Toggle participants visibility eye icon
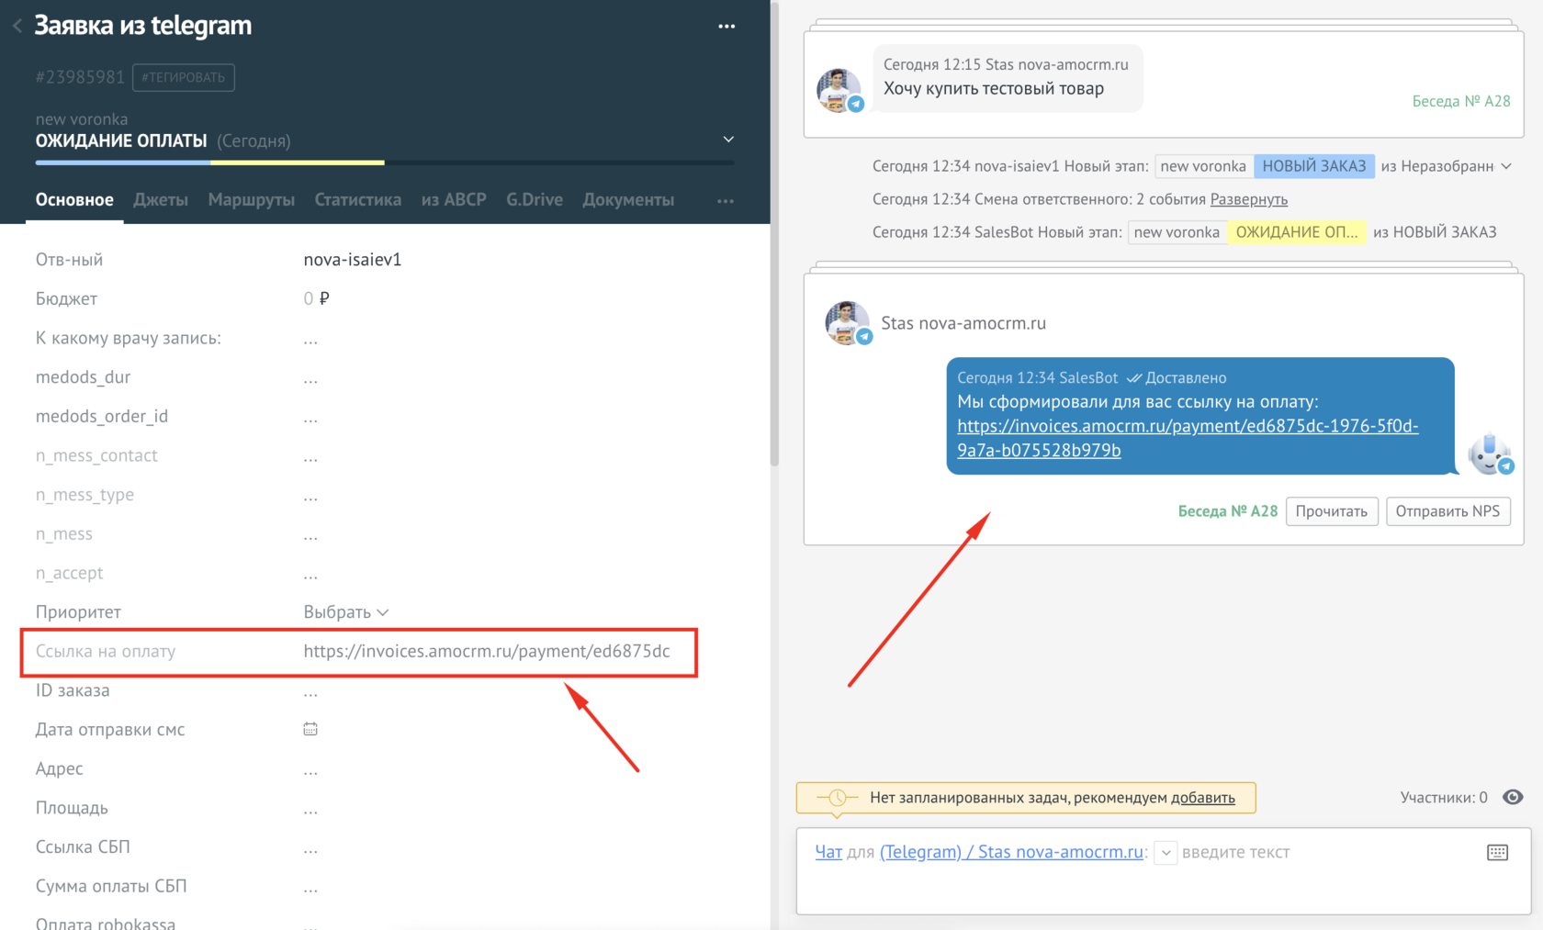Viewport: 1543px width, 930px height. (x=1513, y=797)
